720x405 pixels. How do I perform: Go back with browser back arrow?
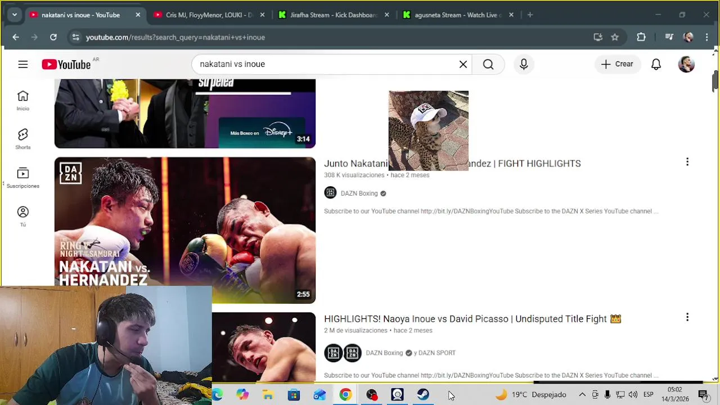tap(16, 37)
